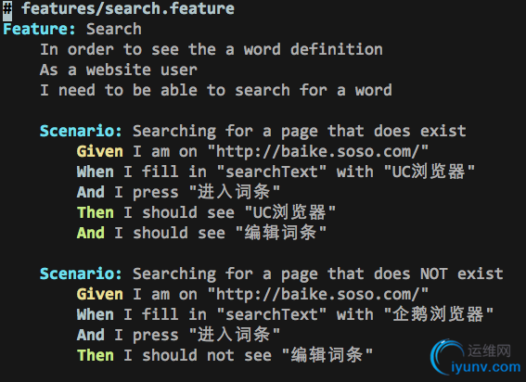
Task: Click the line "In order to see the a word definition"
Action: pos(212,50)
